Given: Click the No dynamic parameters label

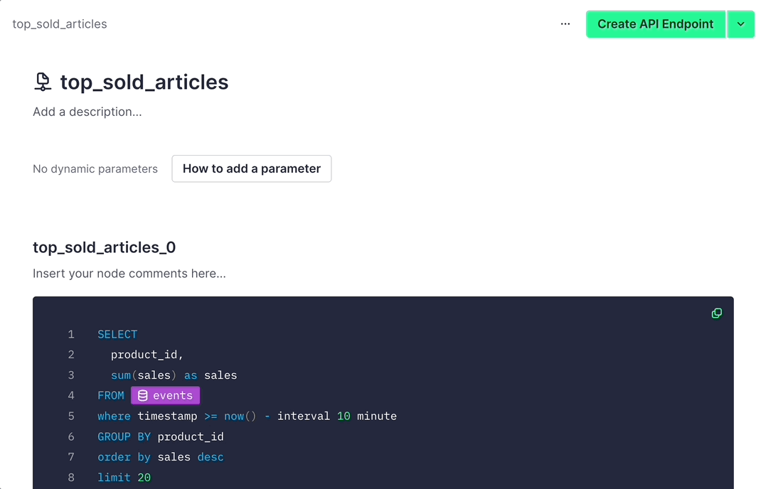Looking at the screenshot, I should coord(95,168).
